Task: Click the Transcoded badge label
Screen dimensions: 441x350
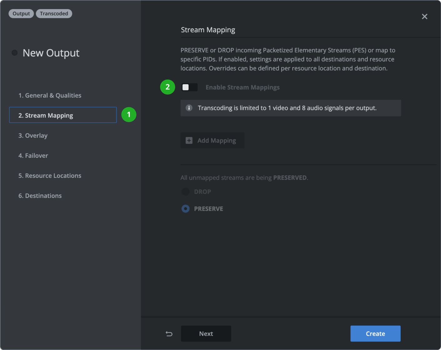Action: coord(54,13)
